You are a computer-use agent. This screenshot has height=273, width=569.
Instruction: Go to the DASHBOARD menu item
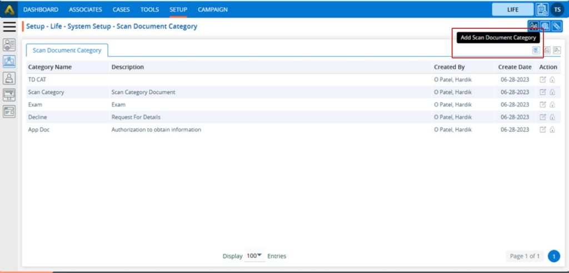coord(41,9)
